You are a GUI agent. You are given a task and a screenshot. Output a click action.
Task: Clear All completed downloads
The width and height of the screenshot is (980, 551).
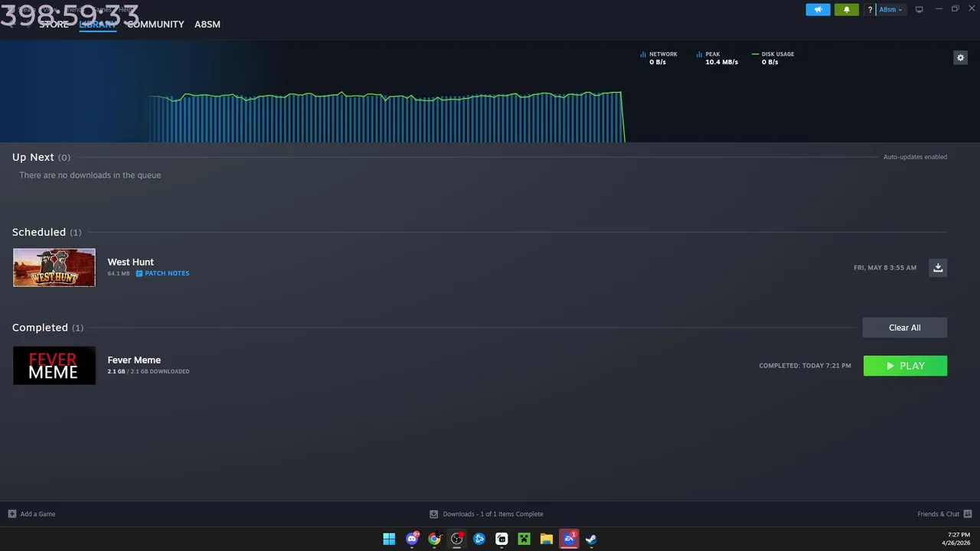coord(905,328)
